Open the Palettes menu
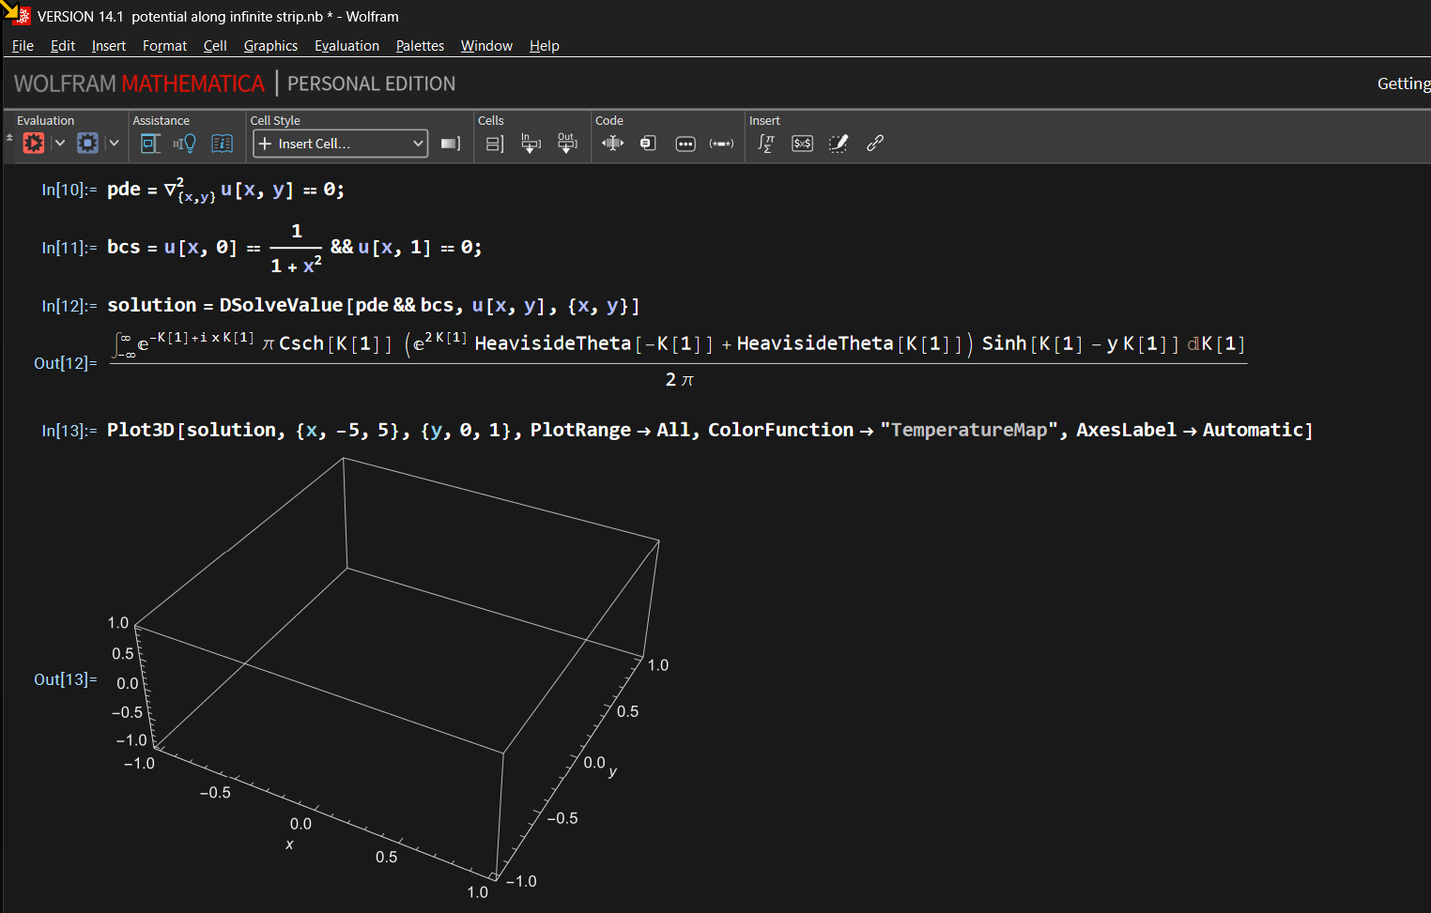 (x=420, y=46)
